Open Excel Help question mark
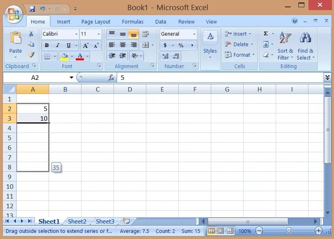The image size is (334, 239). (x=295, y=21)
